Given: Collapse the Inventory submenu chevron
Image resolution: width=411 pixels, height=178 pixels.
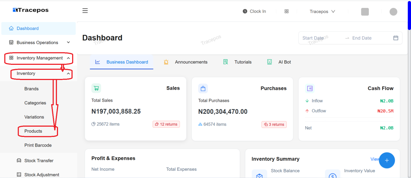Looking at the screenshot, I should point(68,73).
